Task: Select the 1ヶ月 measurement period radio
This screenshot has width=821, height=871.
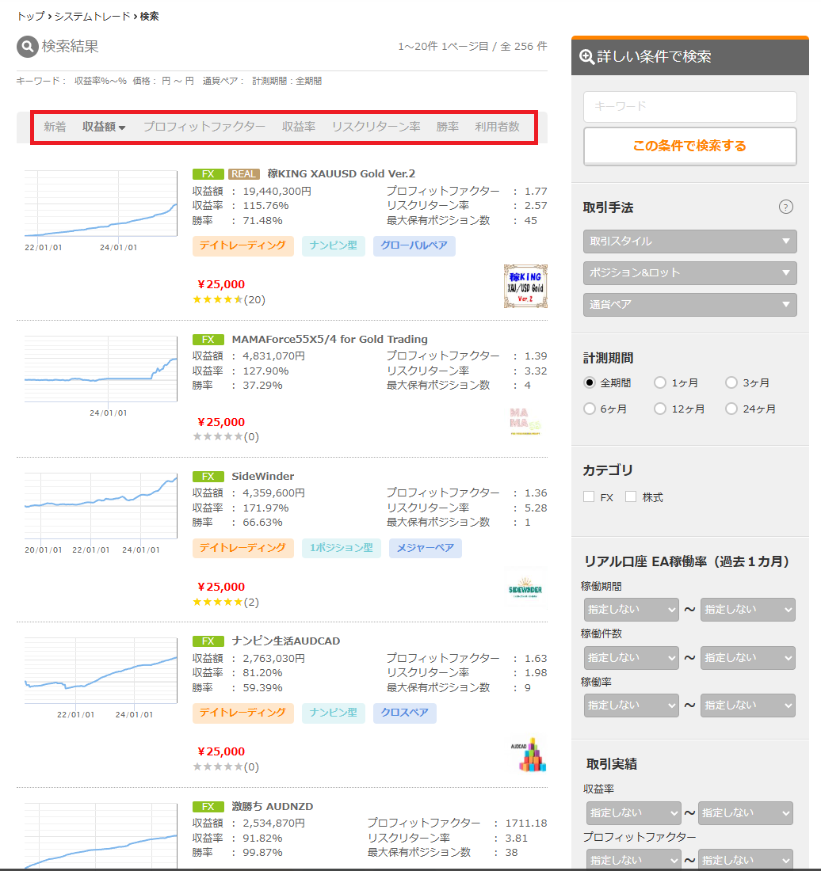Action: (x=660, y=383)
